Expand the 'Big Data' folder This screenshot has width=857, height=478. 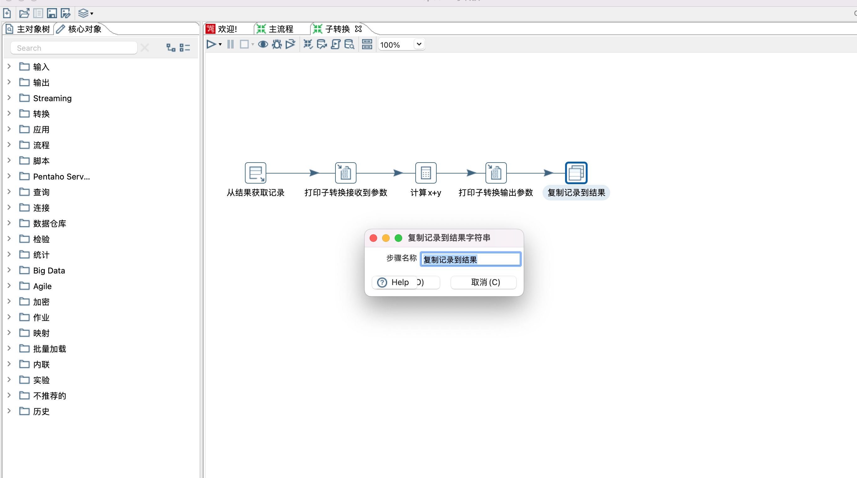pyautogui.click(x=9, y=270)
